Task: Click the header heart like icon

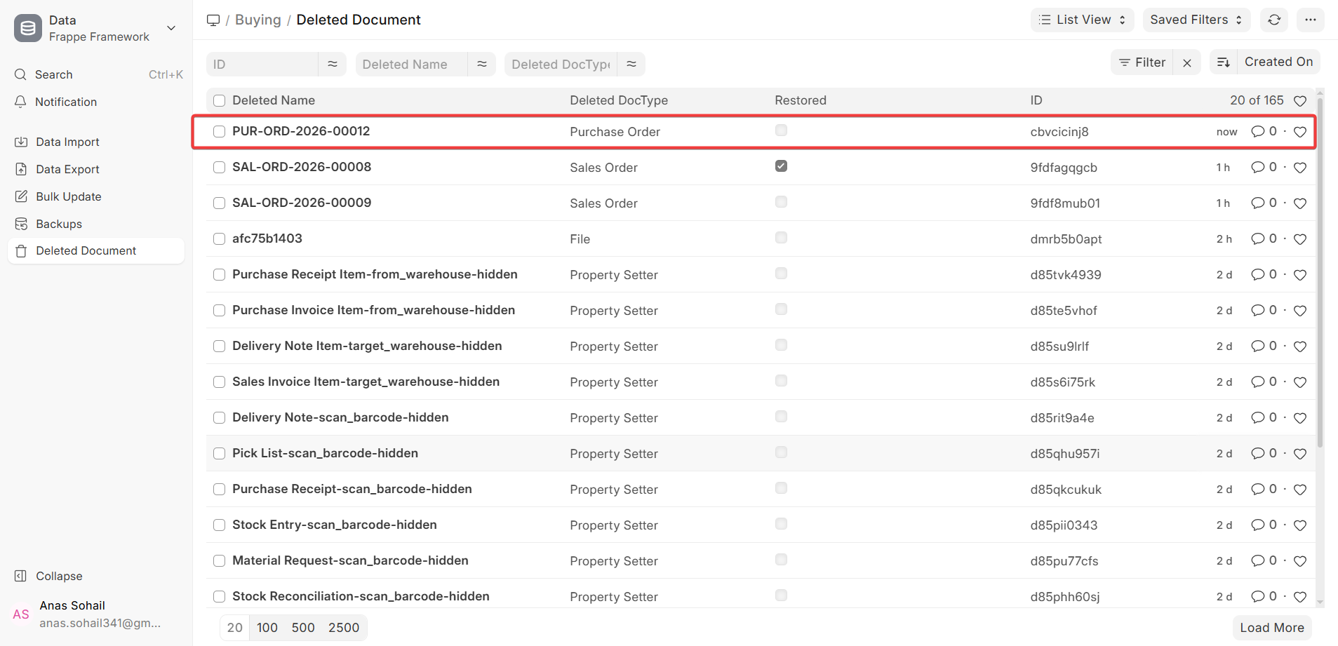Action: pyautogui.click(x=1299, y=101)
